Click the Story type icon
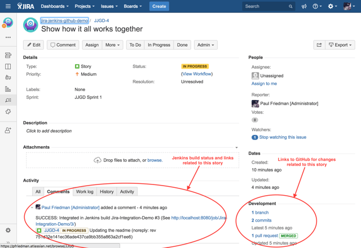This screenshot has width=361, height=248. pyautogui.click(x=77, y=66)
